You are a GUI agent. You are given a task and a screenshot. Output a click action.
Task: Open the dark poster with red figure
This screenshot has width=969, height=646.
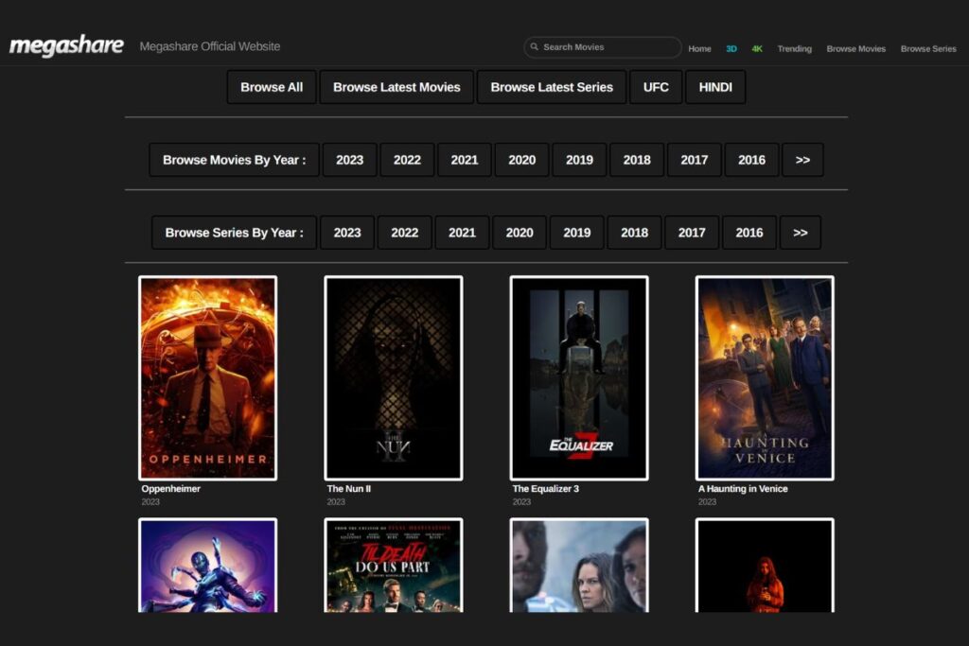tap(765, 565)
